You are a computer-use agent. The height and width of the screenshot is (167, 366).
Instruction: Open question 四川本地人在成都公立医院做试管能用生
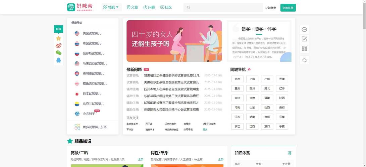(171, 89)
